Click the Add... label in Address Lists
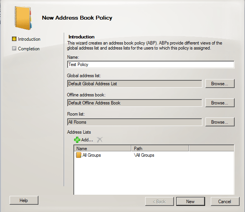Screen dimensions: 245x212 [x=87, y=140]
